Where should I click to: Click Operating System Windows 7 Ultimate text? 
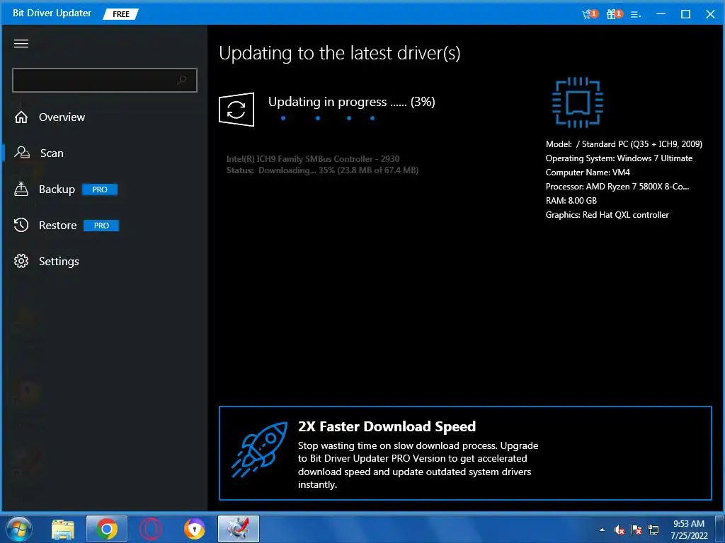coord(619,158)
